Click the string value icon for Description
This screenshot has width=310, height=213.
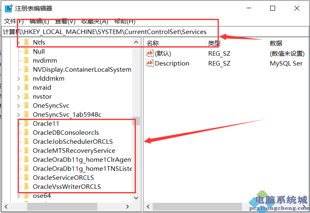(149, 63)
